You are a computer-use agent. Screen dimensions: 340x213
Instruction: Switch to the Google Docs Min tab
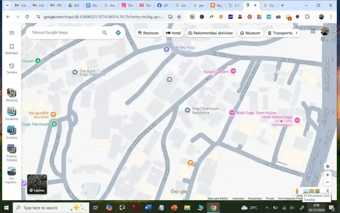tap(92, 5)
